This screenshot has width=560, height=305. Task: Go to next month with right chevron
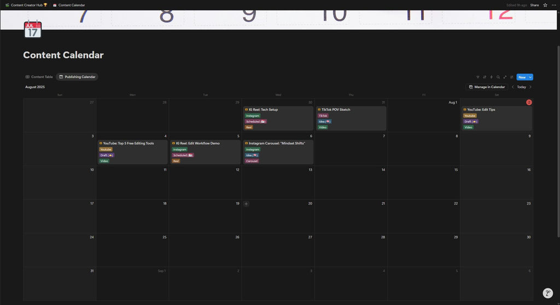(x=530, y=87)
